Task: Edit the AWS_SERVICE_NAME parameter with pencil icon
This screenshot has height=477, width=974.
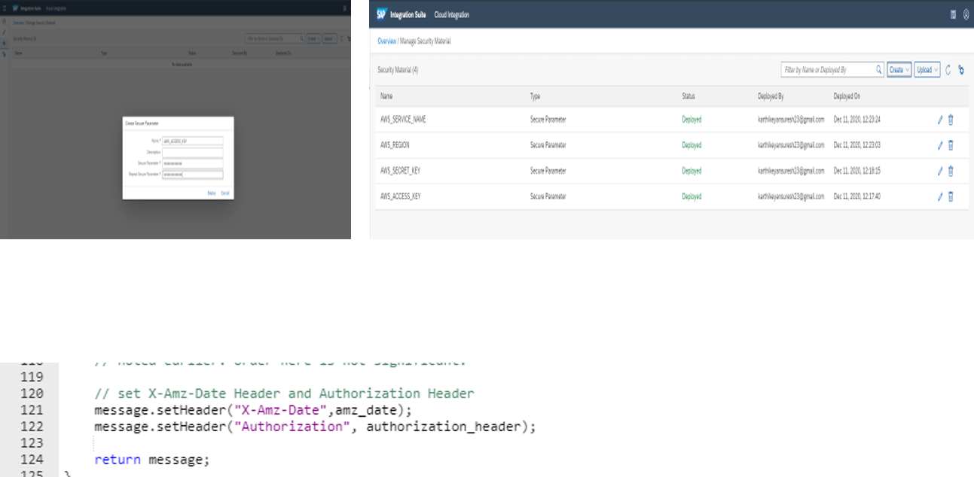Action: (x=939, y=120)
